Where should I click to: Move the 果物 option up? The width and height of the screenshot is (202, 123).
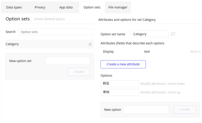[x=174, y=92]
